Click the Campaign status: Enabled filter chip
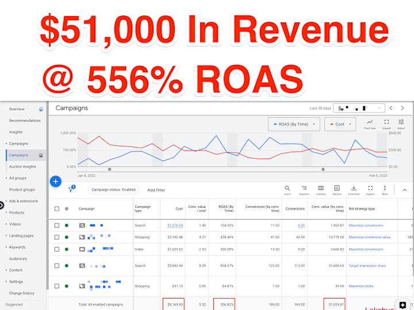This screenshot has height=310, width=414. 113,190
